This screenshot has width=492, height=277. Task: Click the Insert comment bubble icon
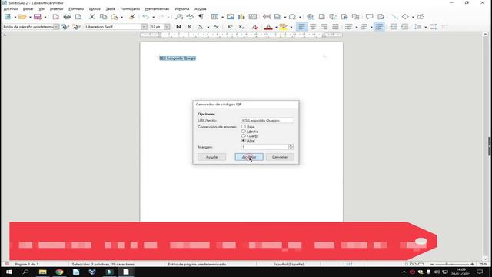pos(369,17)
